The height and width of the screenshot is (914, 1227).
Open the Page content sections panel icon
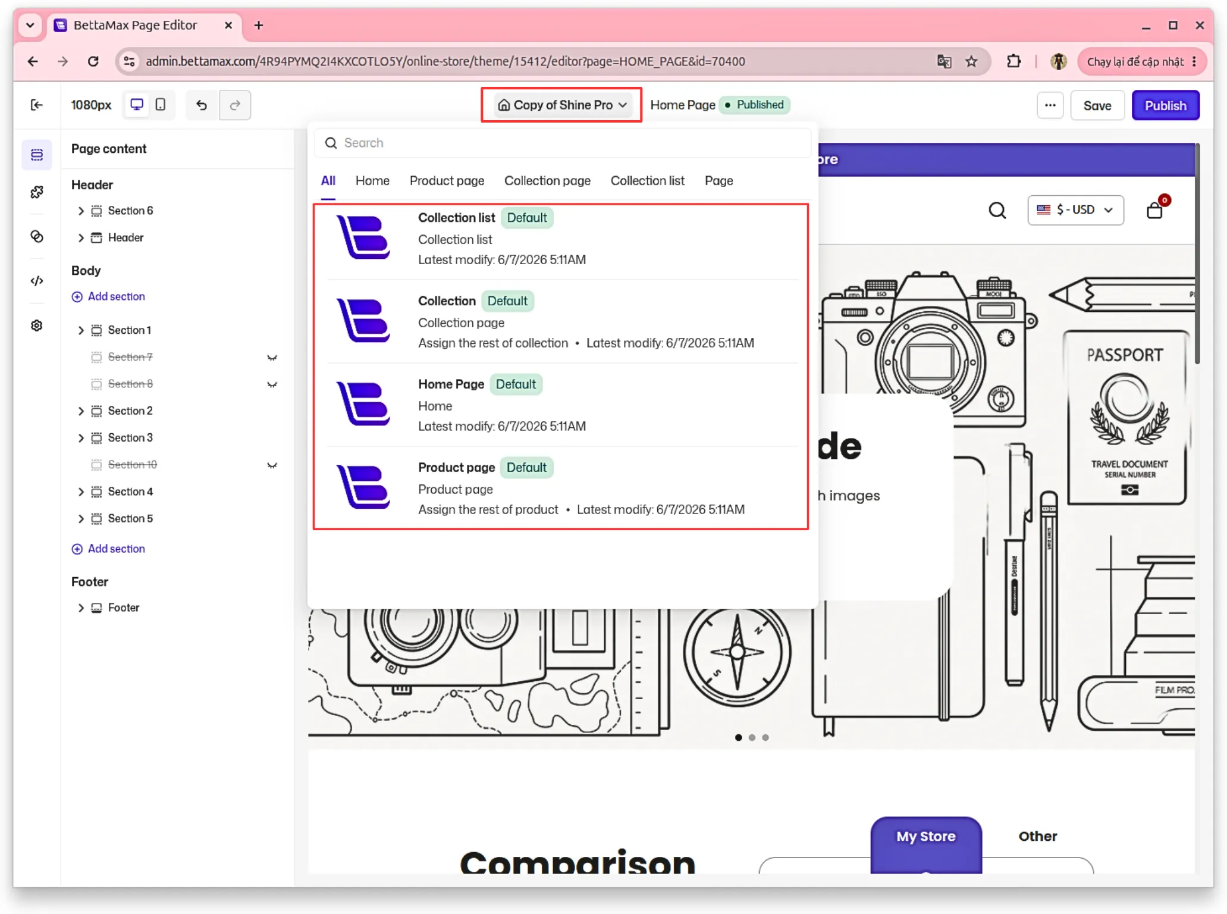(37, 155)
